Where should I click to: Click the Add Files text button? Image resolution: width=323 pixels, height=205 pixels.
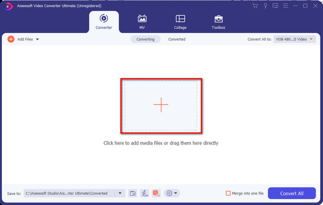tap(25, 39)
